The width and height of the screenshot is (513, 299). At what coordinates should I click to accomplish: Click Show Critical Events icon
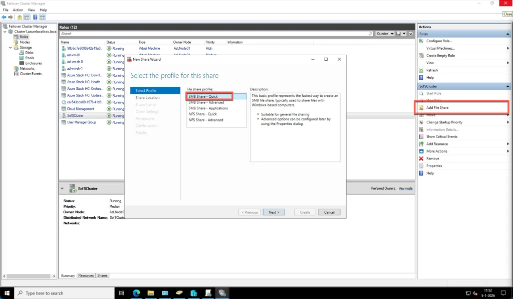click(x=421, y=136)
